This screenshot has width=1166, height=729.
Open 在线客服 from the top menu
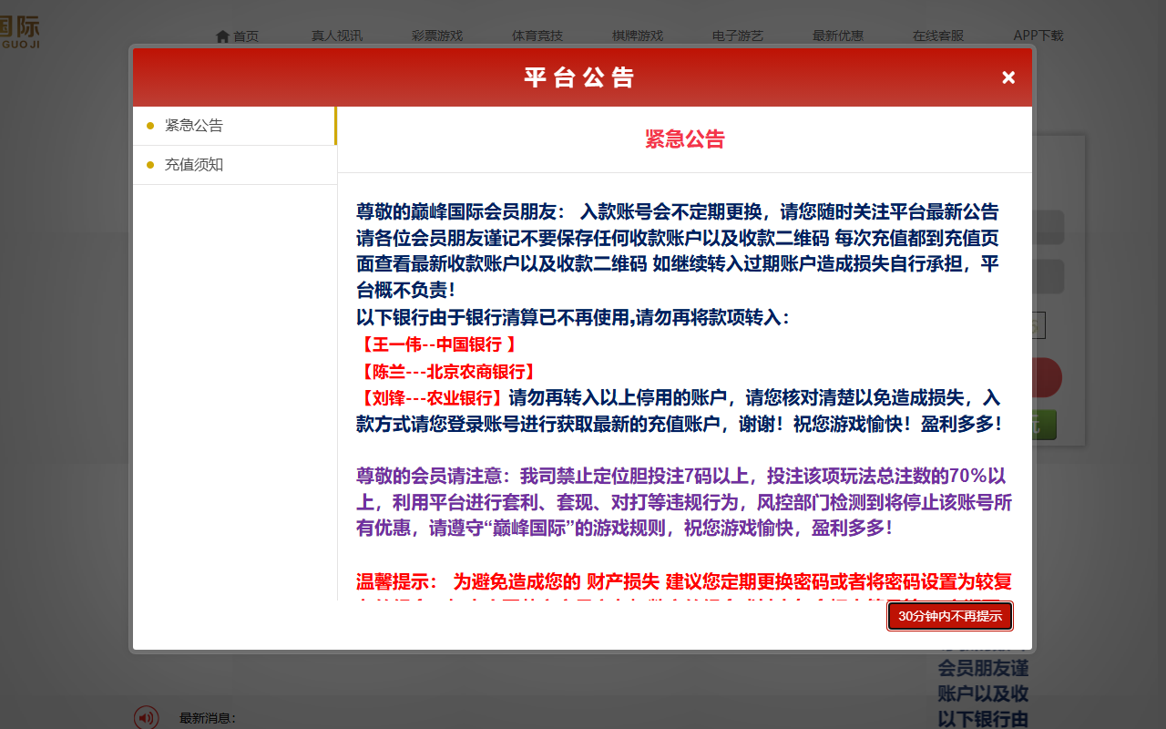pos(938,36)
